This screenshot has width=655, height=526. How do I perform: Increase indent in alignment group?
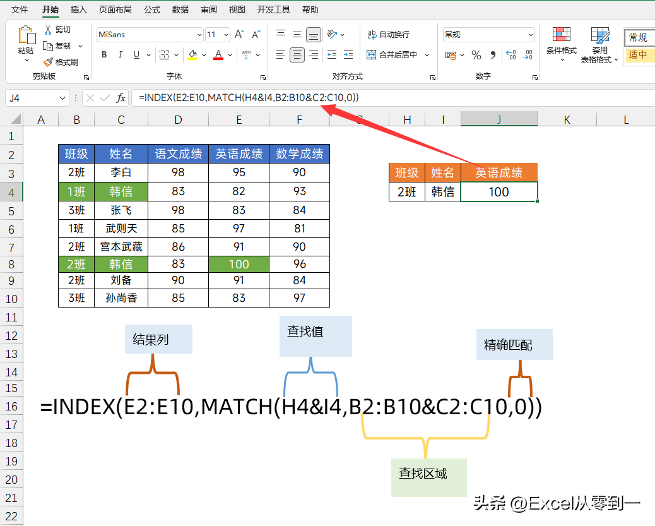tap(348, 54)
